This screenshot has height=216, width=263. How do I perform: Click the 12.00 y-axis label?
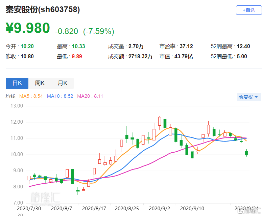pos(17,122)
